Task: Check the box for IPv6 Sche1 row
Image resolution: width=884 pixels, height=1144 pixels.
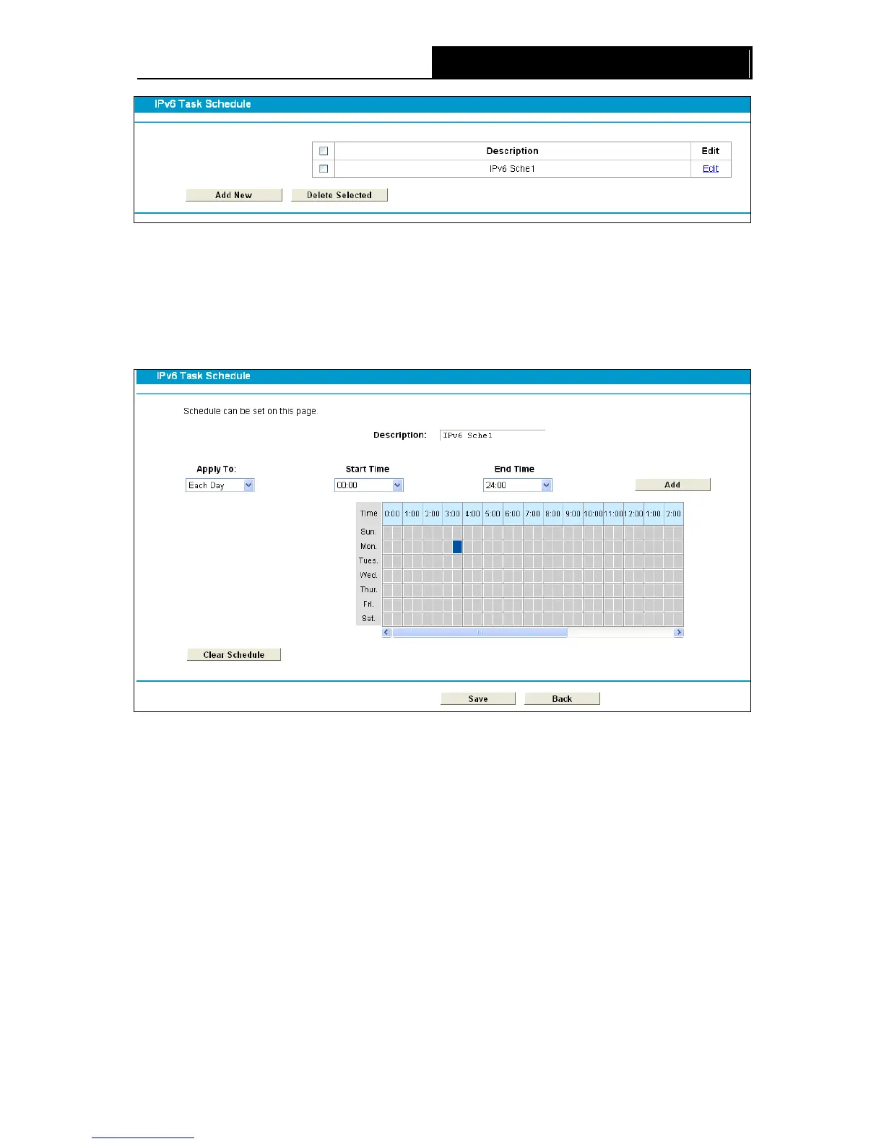Action: click(x=324, y=168)
